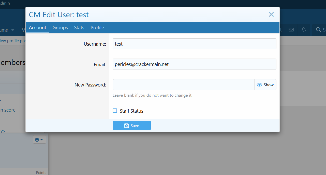Screen dimensions: 326x175
Task: Click the "Points" text behind the dialog
Action: (x=41, y=172)
